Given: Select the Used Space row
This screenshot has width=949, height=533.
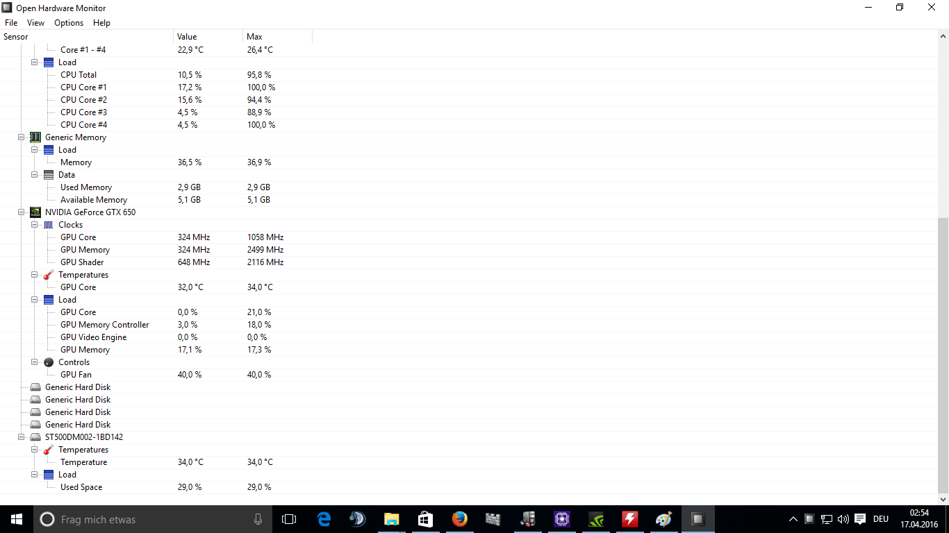Looking at the screenshot, I should point(469,487).
